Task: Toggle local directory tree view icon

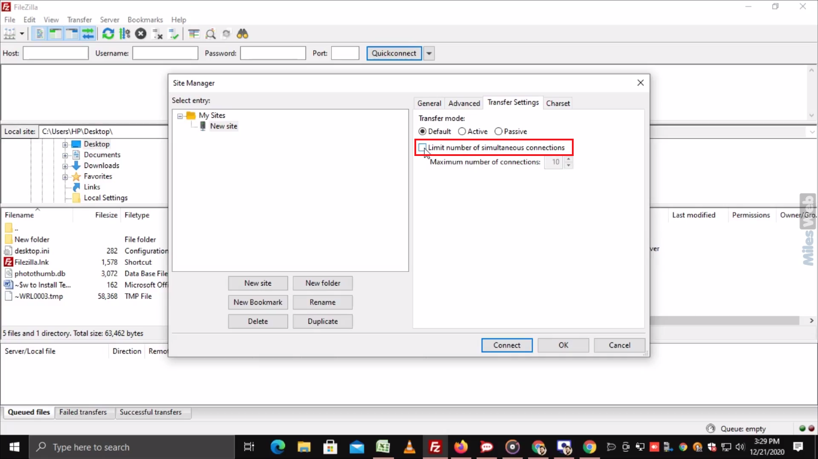Action: pyautogui.click(x=56, y=34)
